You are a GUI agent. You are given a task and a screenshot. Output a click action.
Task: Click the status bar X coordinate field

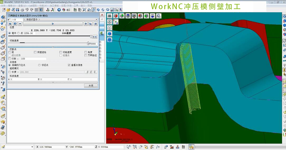coord(52,147)
